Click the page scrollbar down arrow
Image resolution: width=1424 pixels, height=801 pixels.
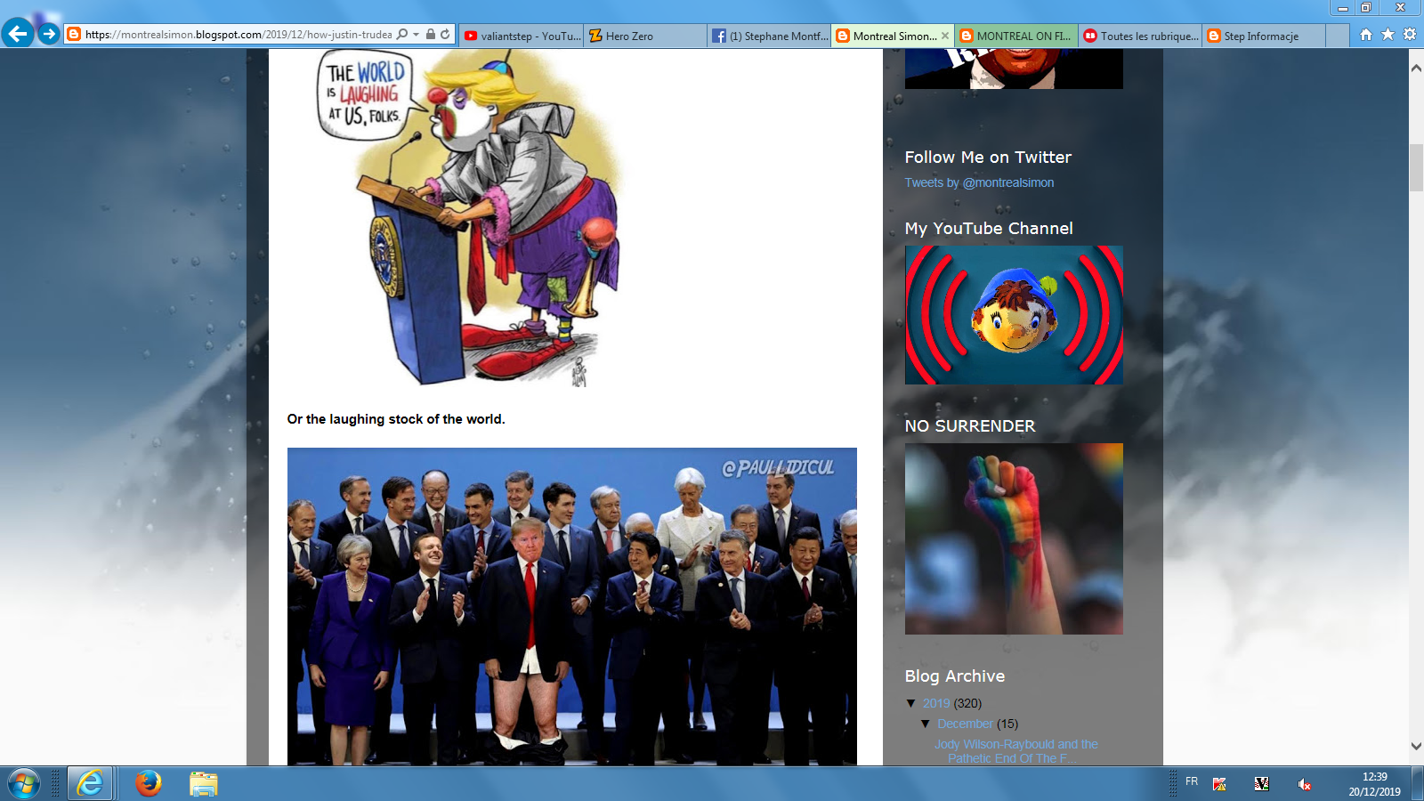tap(1416, 746)
